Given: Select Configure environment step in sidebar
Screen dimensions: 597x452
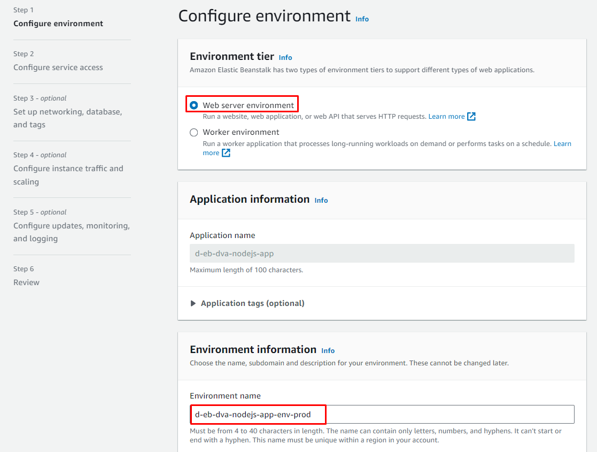Looking at the screenshot, I should click(58, 24).
